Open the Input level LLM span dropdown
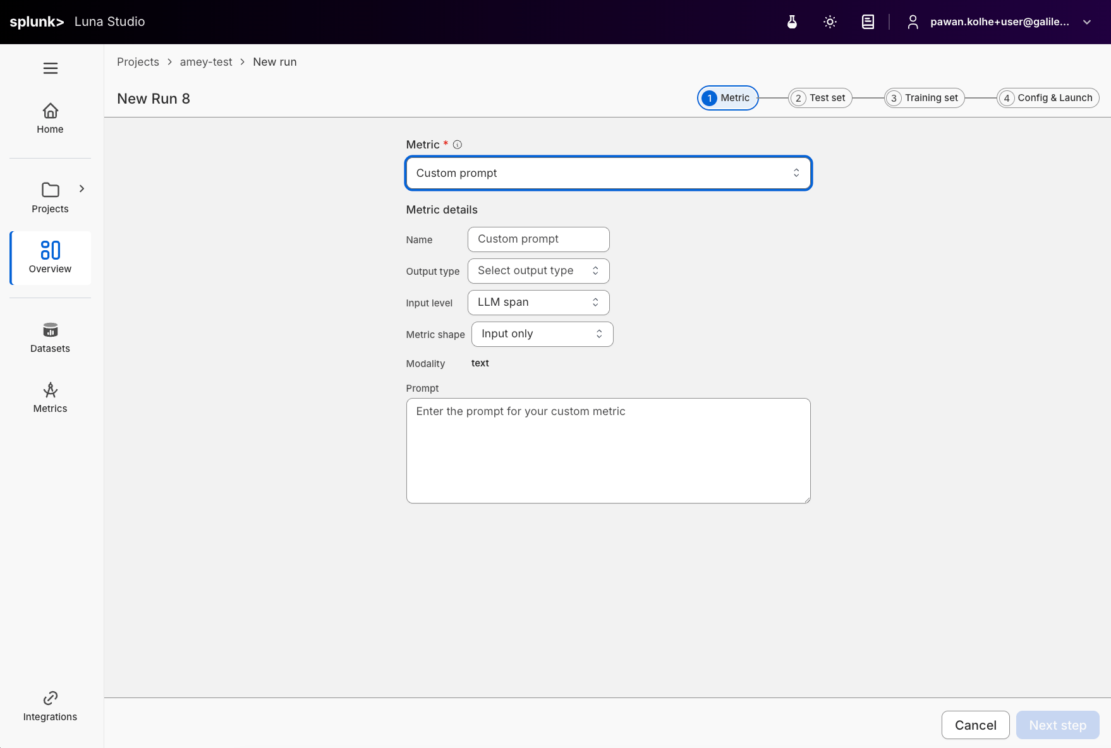1111x748 pixels. coord(538,303)
